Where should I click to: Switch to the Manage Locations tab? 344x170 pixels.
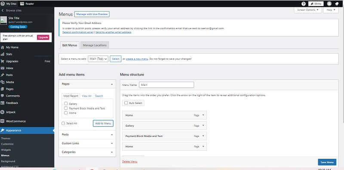tap(95, 45)
